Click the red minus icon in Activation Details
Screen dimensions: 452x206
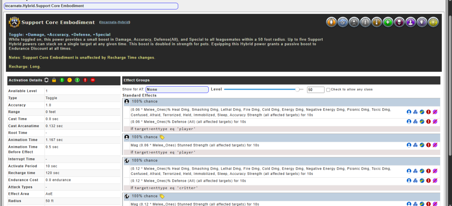(x=93, y=80)
